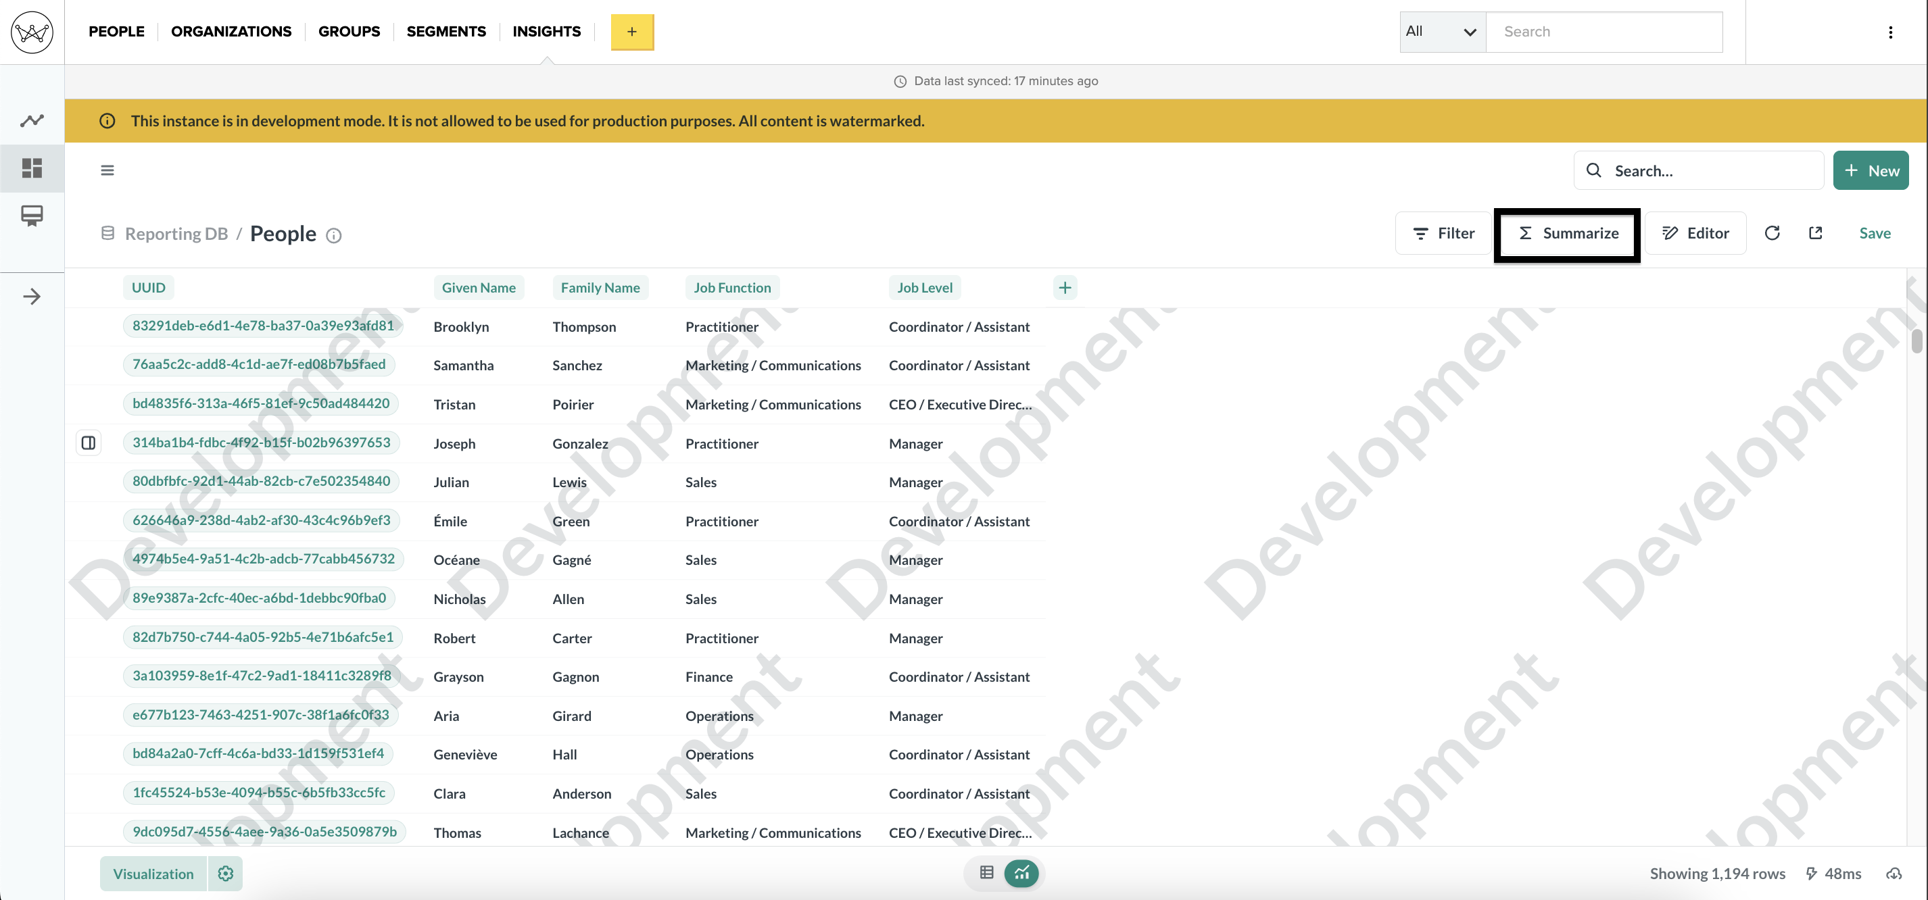This screenshot has width=1928, height=900.
Task: Click the Reporting DB breadcrumb link
Action: [176, 234]
